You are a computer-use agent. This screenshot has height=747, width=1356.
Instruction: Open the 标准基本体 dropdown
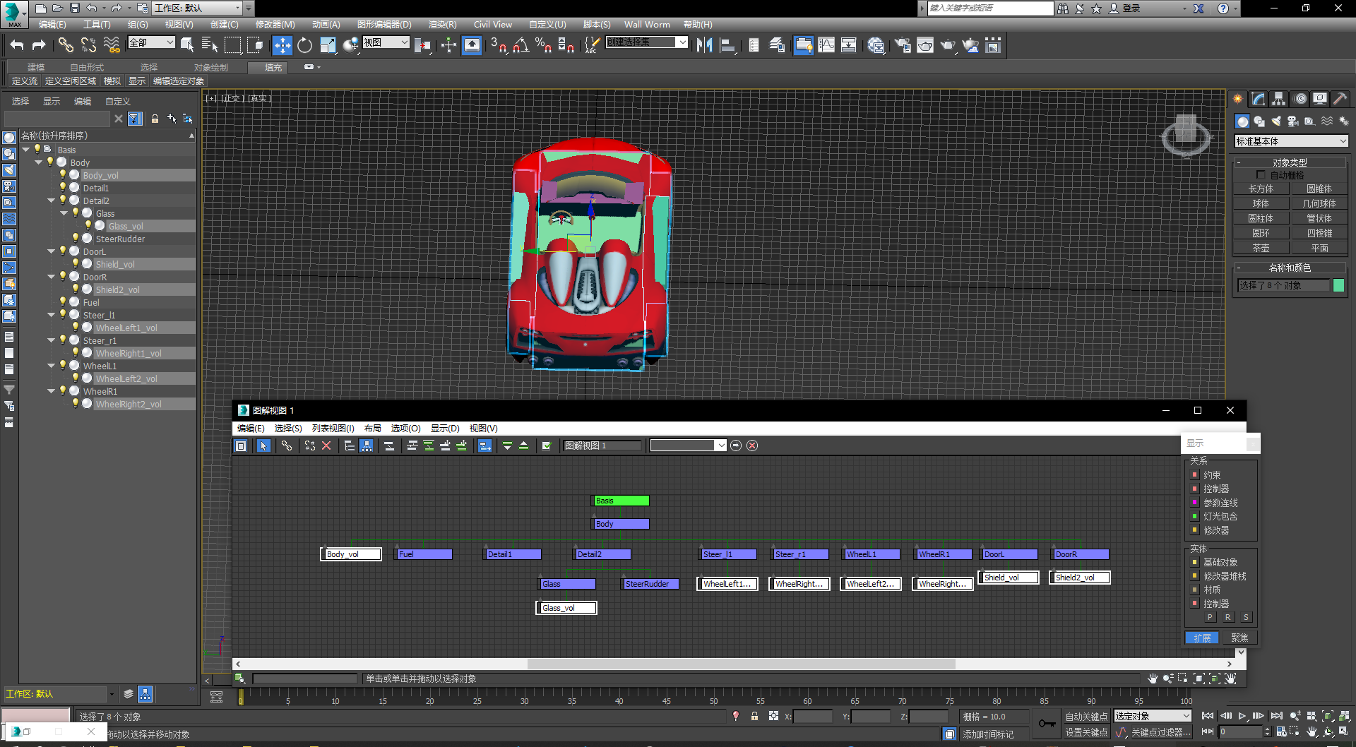coord(1291,141)
